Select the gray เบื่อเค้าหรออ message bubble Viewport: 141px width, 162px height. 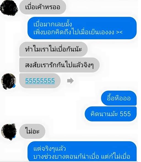43,7
